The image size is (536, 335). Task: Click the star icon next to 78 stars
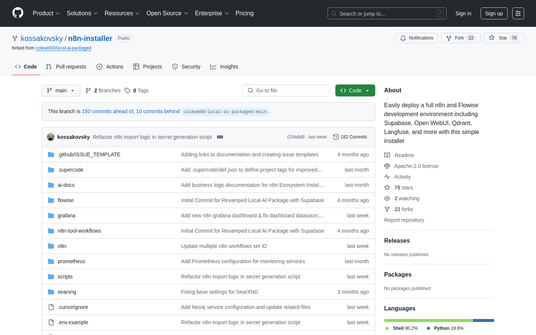(387, 188)
